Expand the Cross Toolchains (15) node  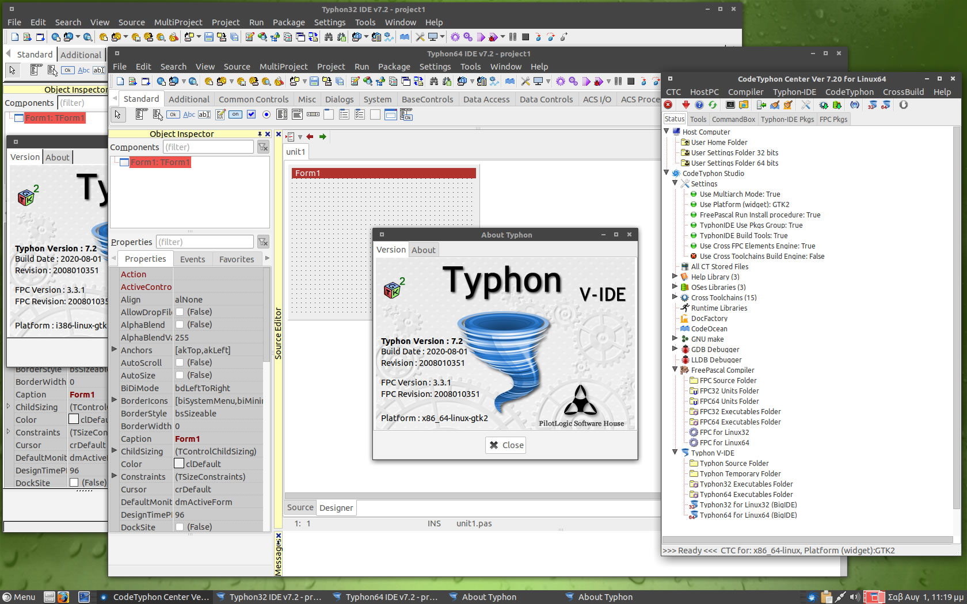675,297
